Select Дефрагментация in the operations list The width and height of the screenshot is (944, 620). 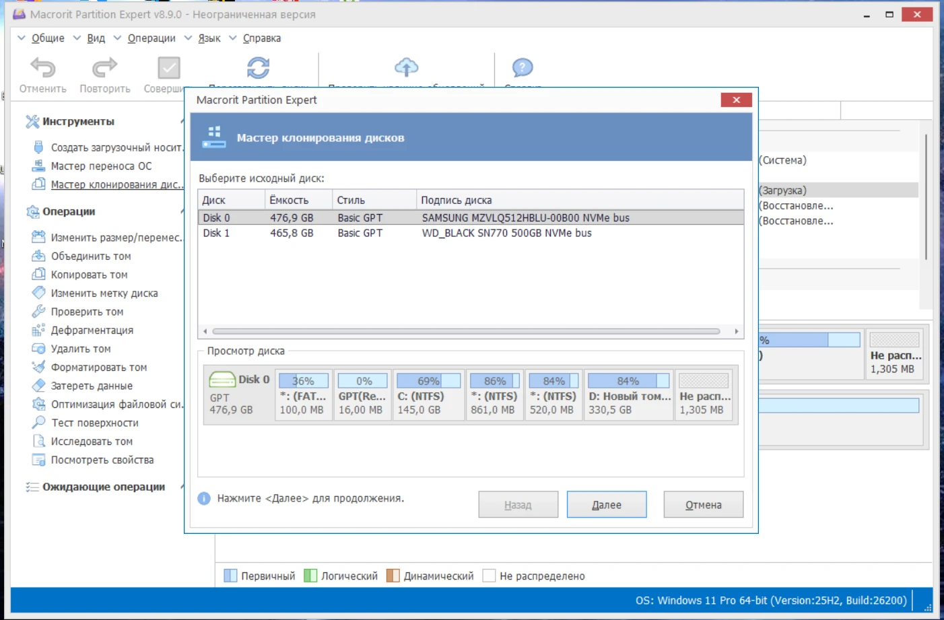point(92,331)
